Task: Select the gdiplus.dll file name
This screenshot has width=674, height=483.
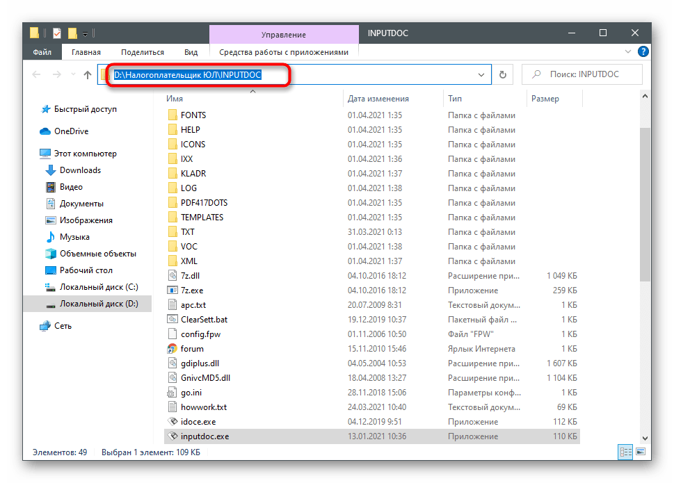Action: [200, 363]
